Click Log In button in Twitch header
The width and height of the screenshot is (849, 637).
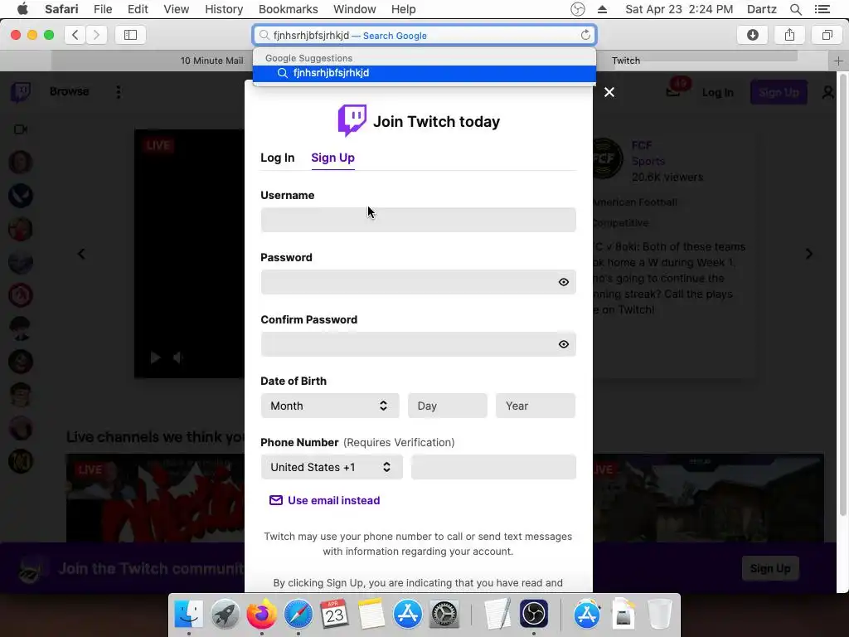[x=717, y=93]
